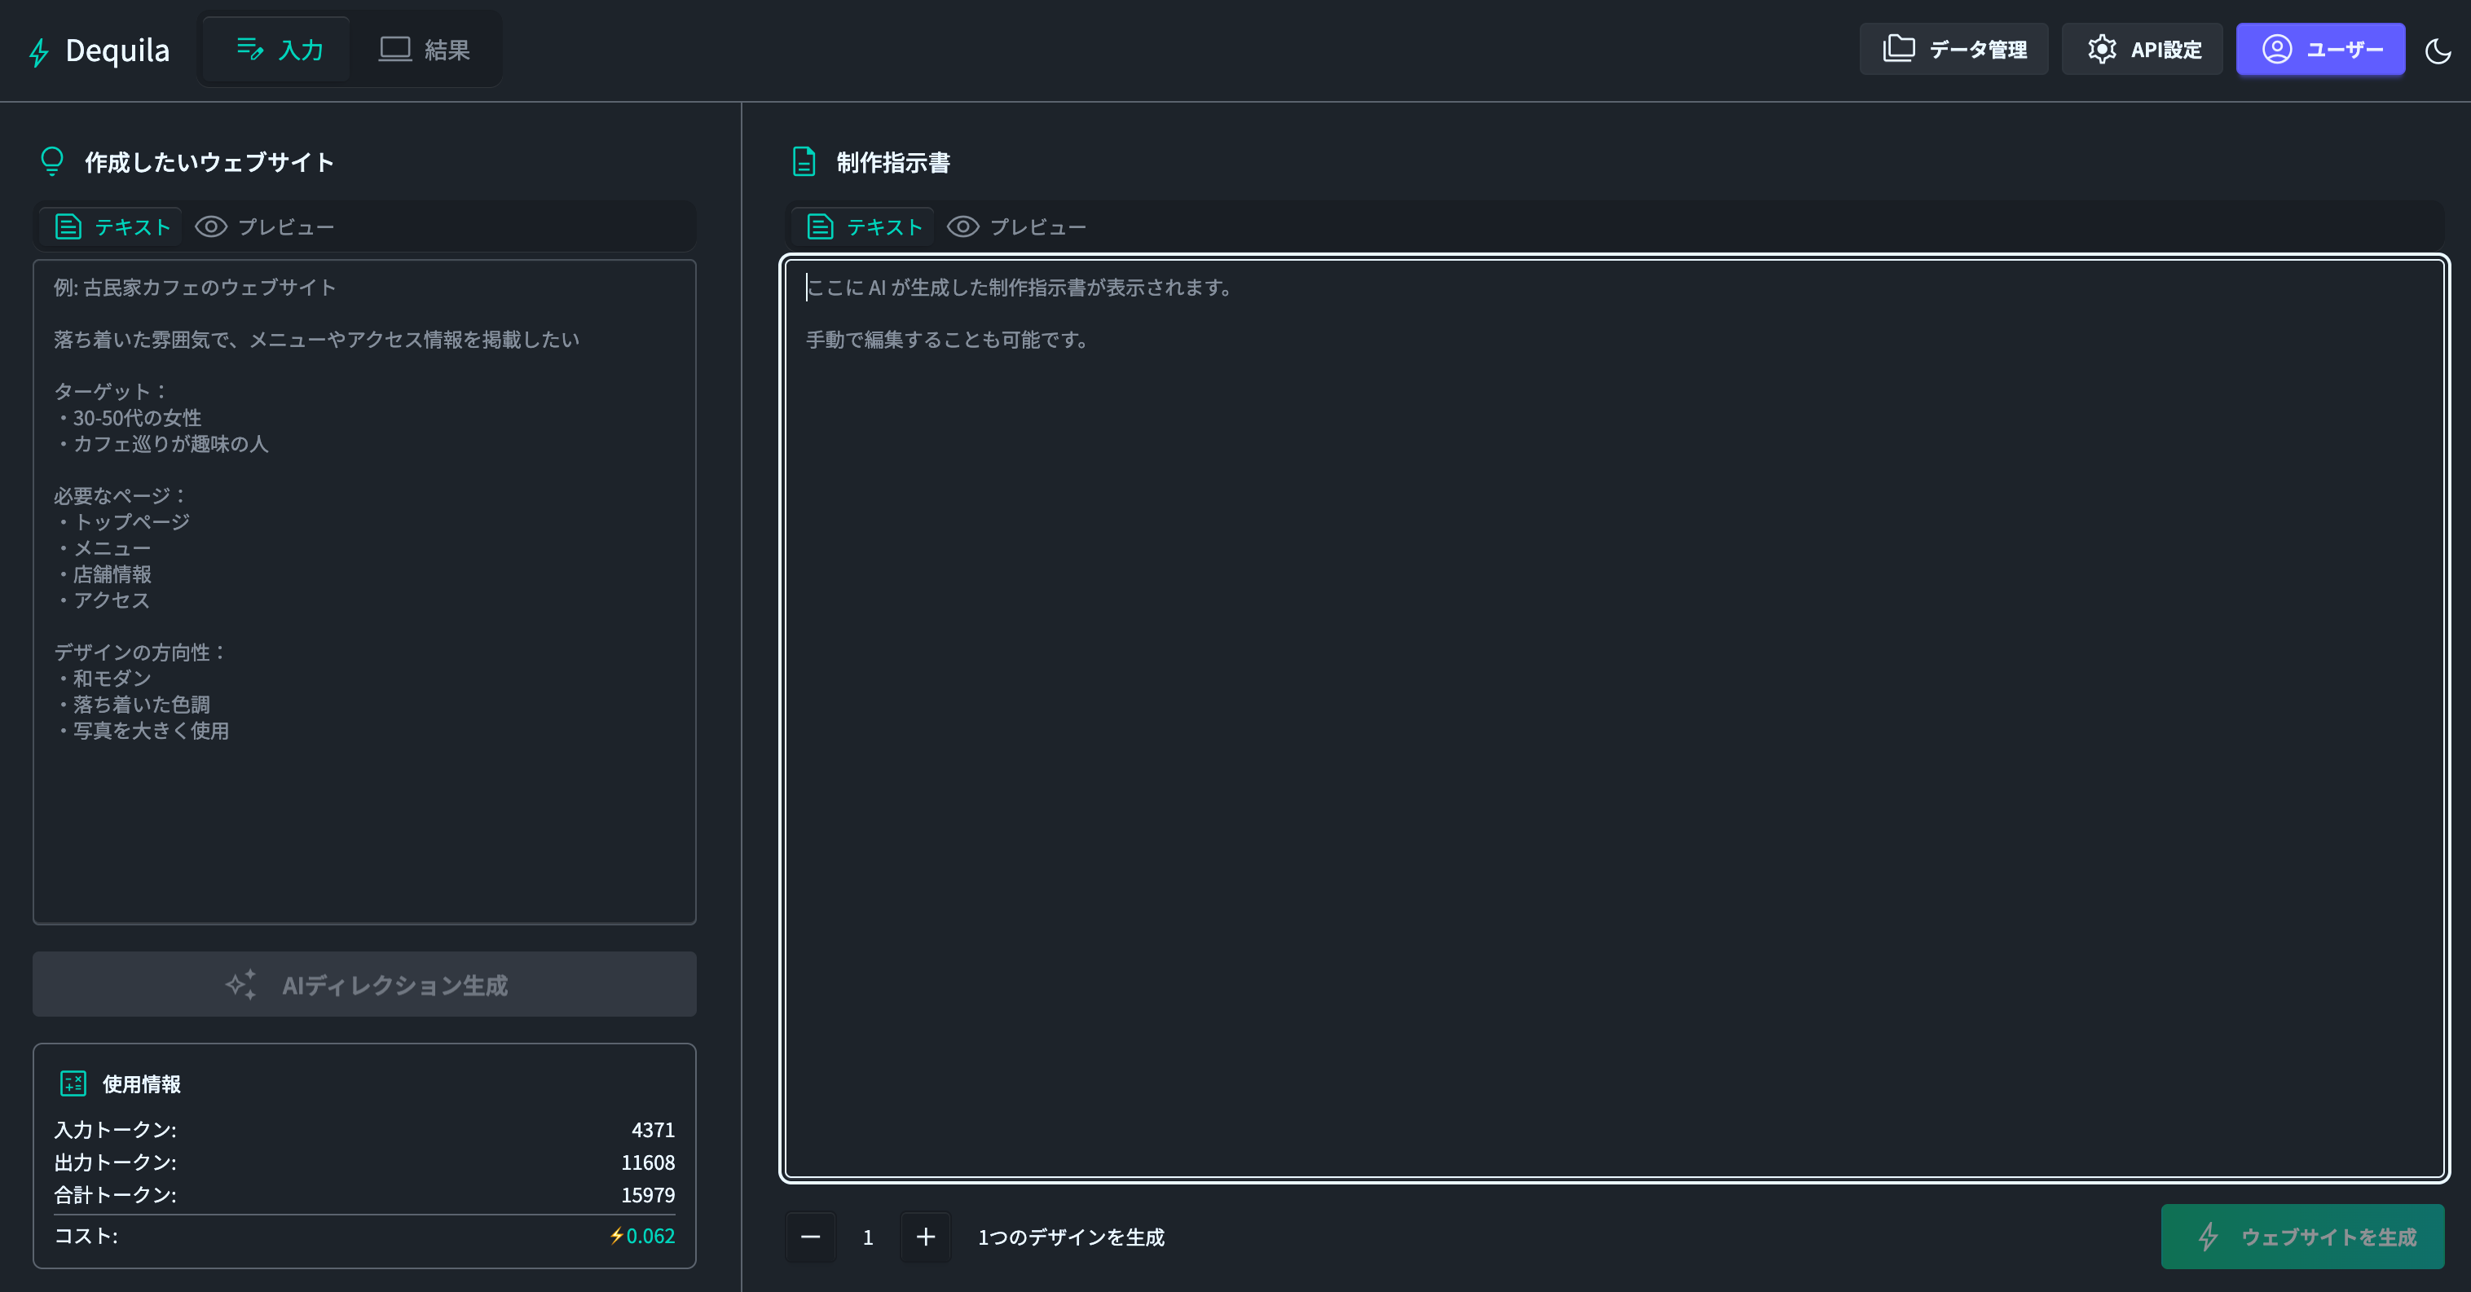Show プレビュー for 制作指示書
The image size is (2471, 1292).
pyautogui.click(x=1017, y=227)
